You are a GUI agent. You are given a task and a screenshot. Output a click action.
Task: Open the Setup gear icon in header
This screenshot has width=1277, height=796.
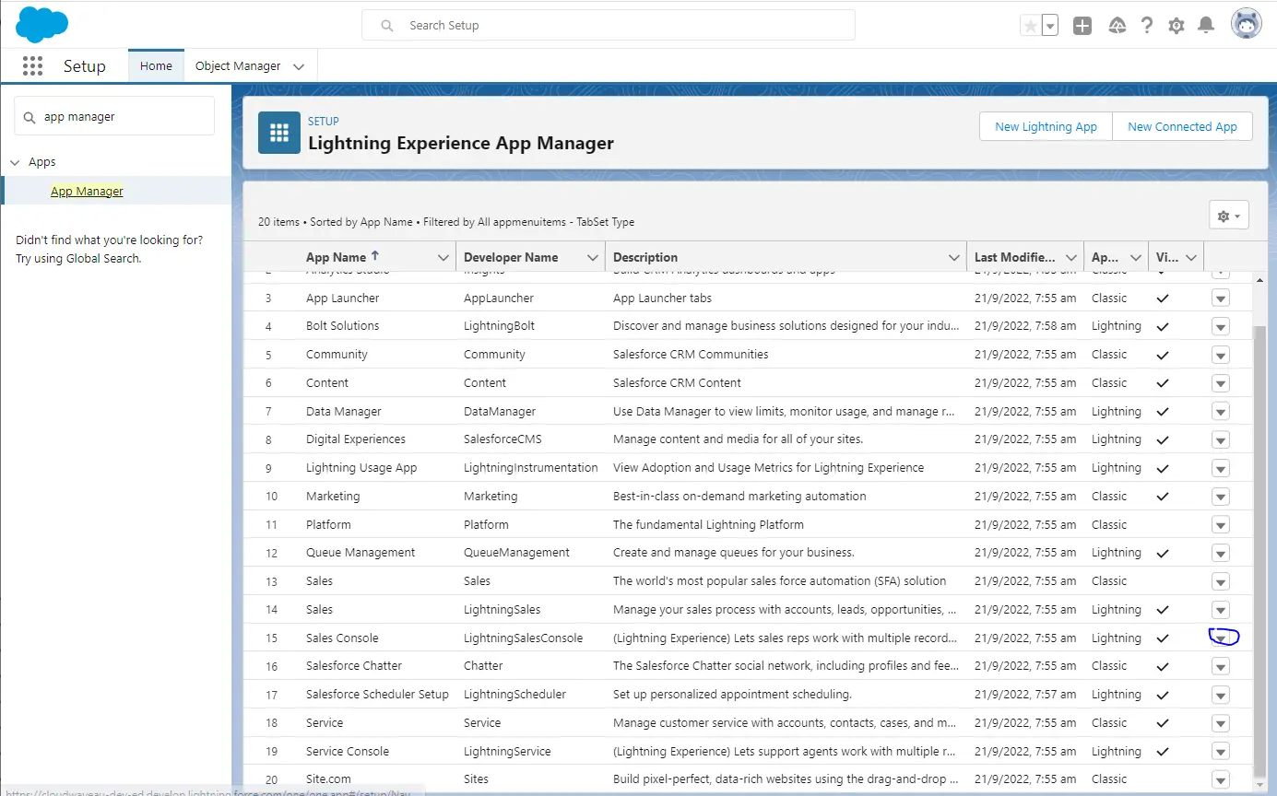tap(1176, 26)
